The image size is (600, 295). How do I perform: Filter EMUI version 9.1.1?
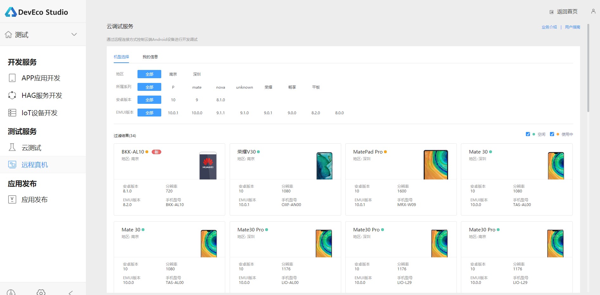tap(220, 113)
